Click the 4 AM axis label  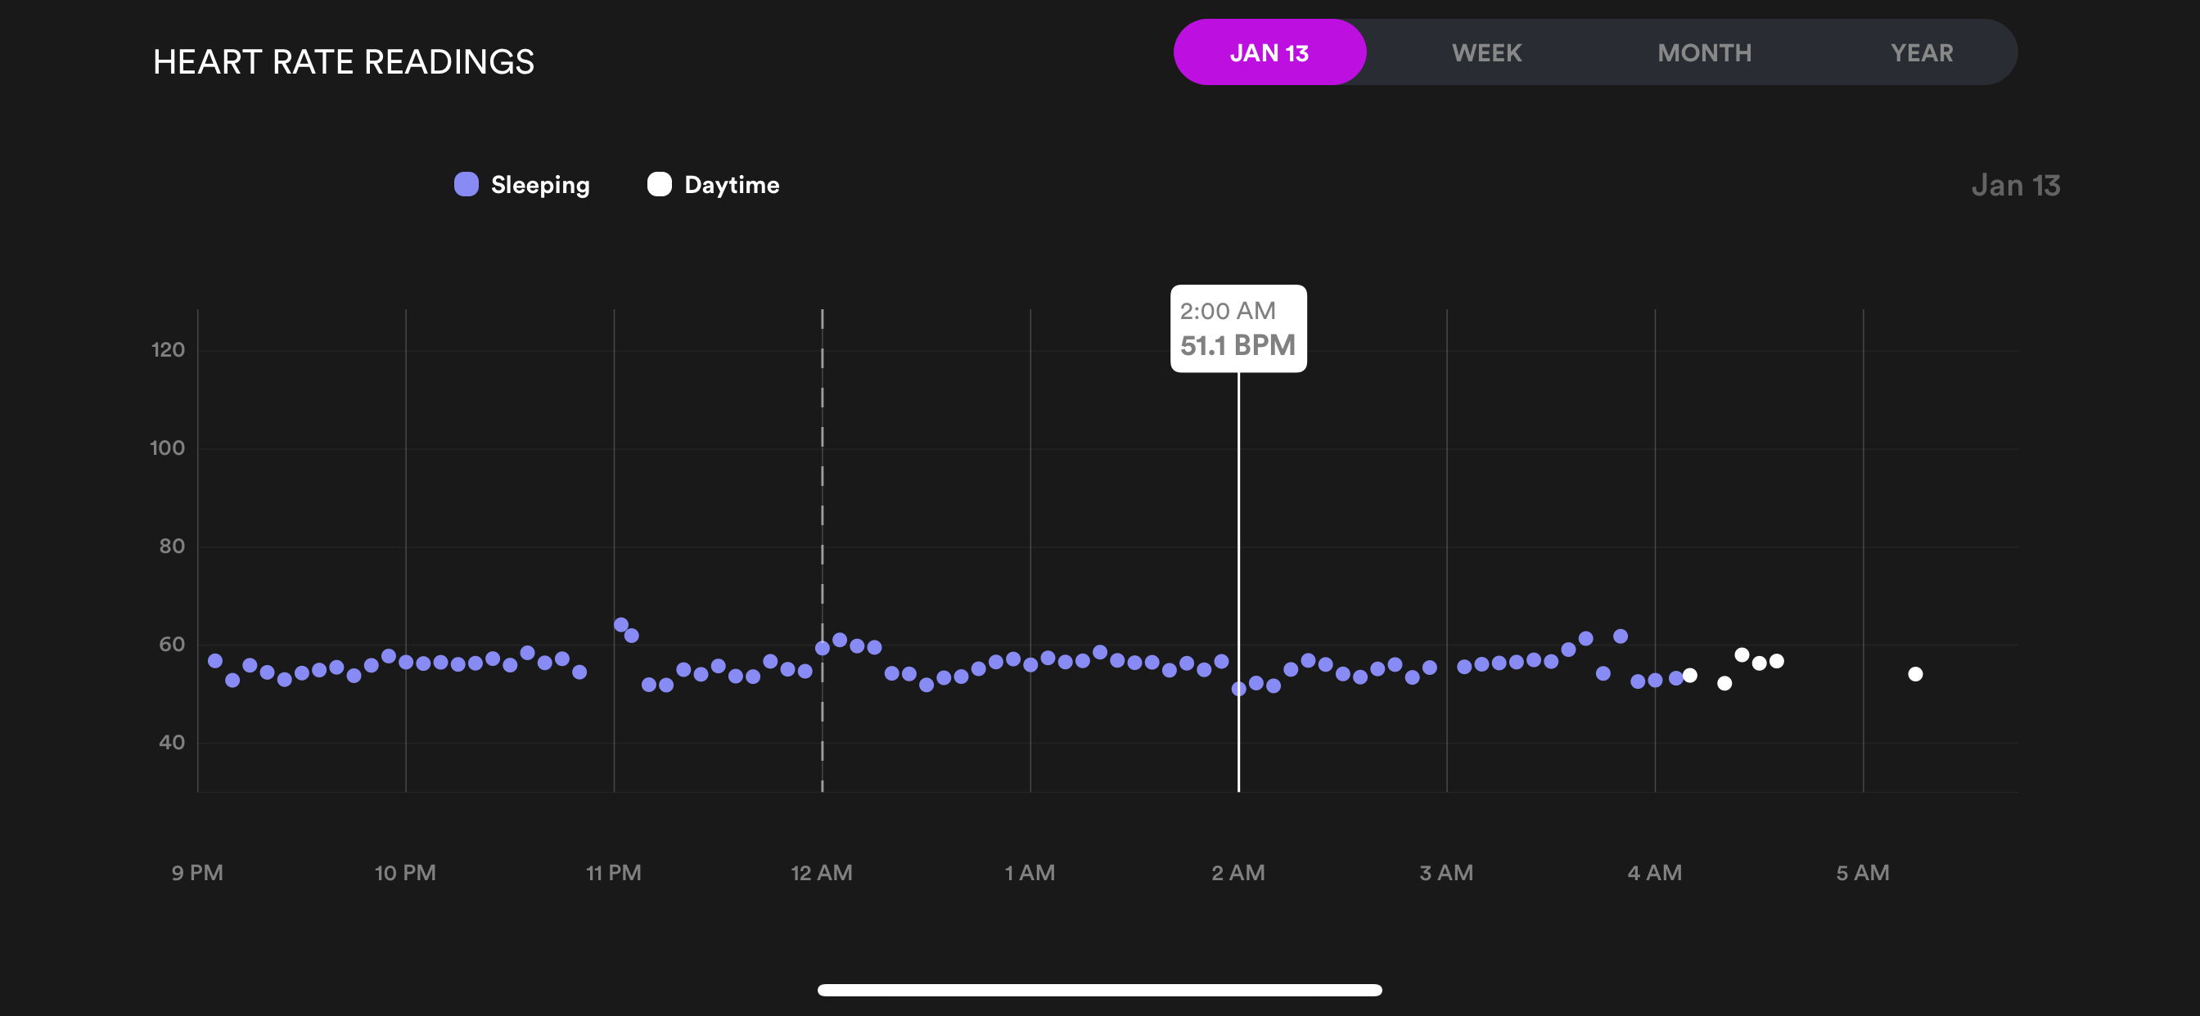point(1654,873)
